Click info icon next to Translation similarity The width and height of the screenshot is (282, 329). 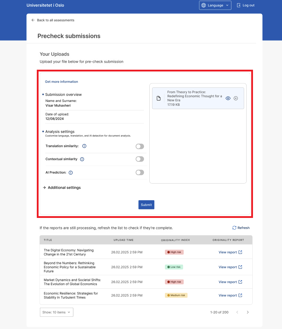[84, 146]
